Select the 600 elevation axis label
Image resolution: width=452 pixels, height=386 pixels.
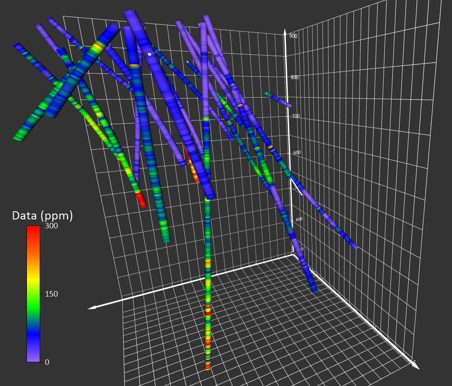click(x=296, y=152)
